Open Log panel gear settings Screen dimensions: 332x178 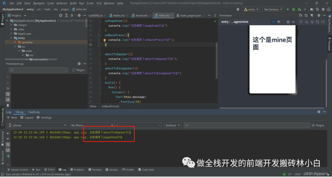tap(319, 112)
